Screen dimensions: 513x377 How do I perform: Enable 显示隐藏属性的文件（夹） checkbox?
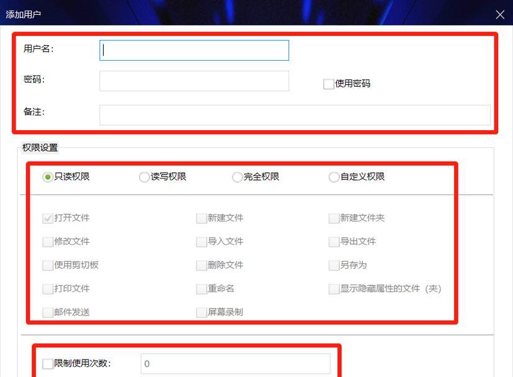[334, 289]
